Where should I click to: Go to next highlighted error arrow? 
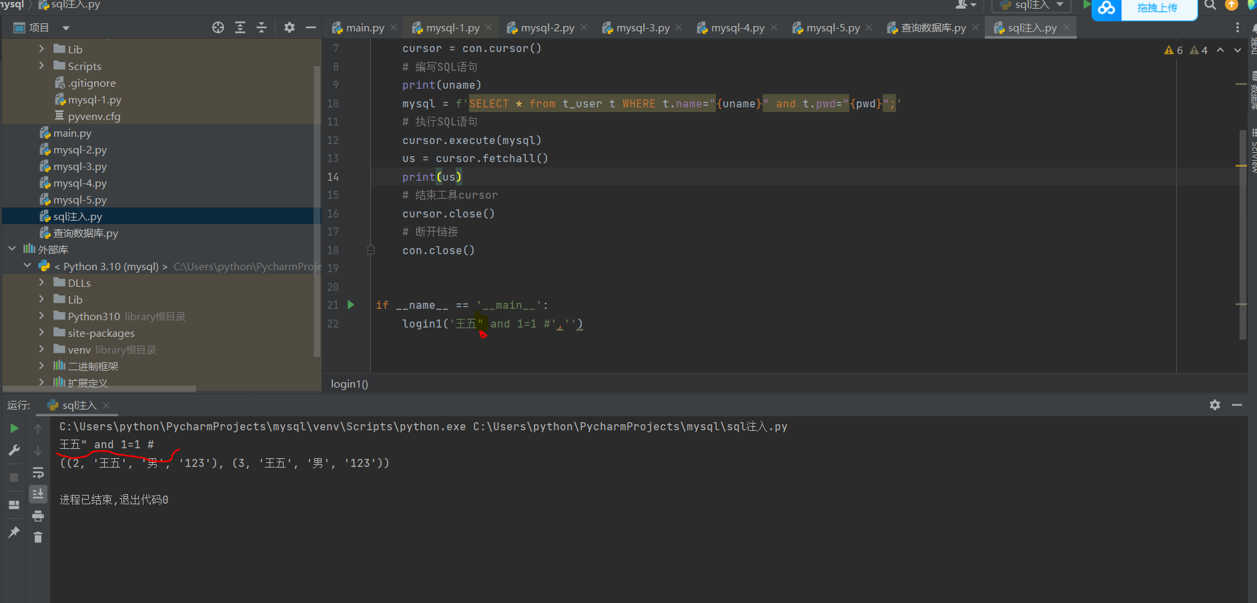[1238, 50]
